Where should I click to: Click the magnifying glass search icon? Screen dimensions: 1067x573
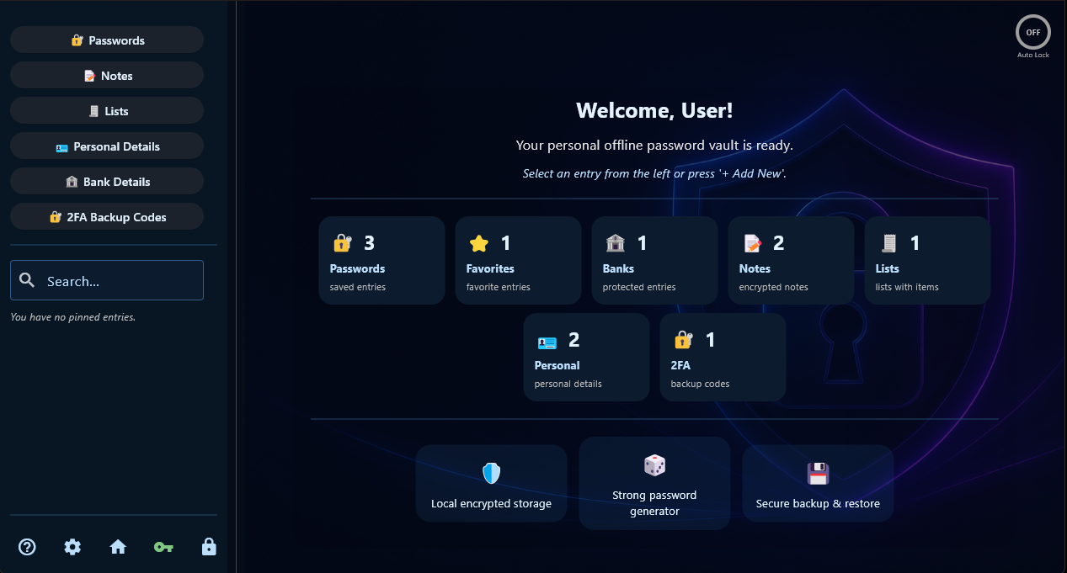click(27, 280)
